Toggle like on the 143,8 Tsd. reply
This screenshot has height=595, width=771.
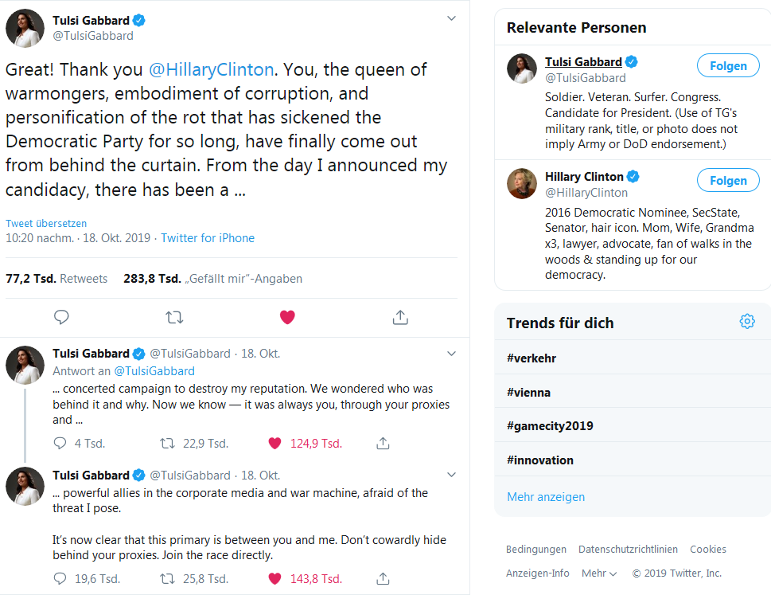(x=275, y=578)
